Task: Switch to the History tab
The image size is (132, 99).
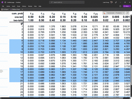Action: (x=24, y=6)
